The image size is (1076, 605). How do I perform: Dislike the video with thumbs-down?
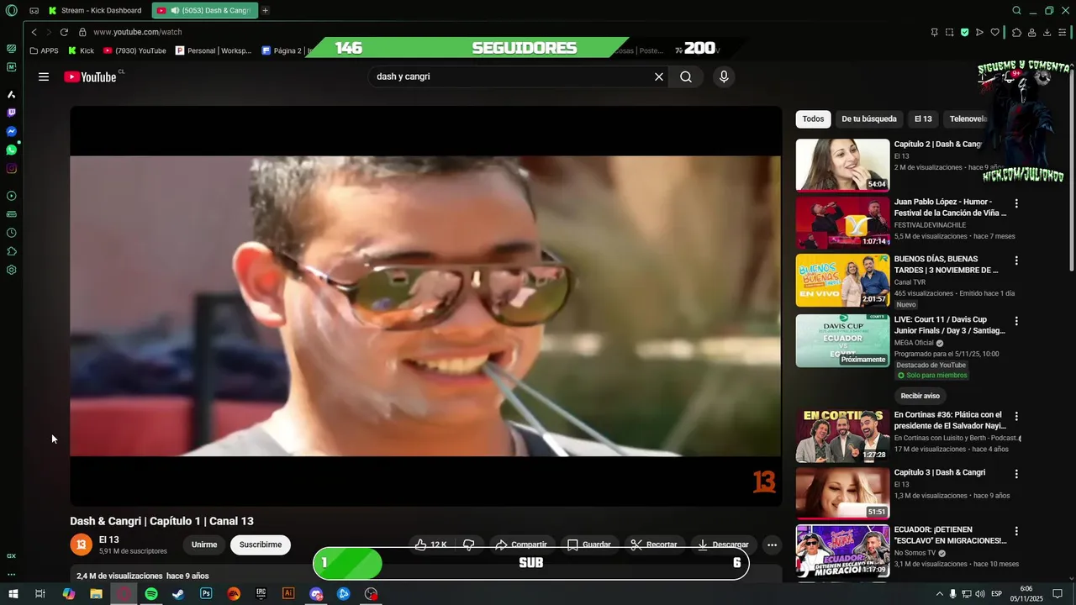[x=469, y=544]
